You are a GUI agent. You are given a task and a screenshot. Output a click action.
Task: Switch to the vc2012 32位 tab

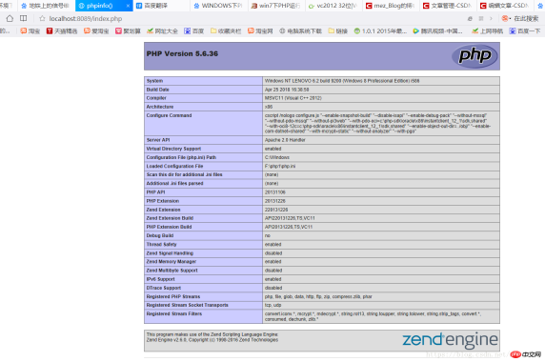coord(333,6)
